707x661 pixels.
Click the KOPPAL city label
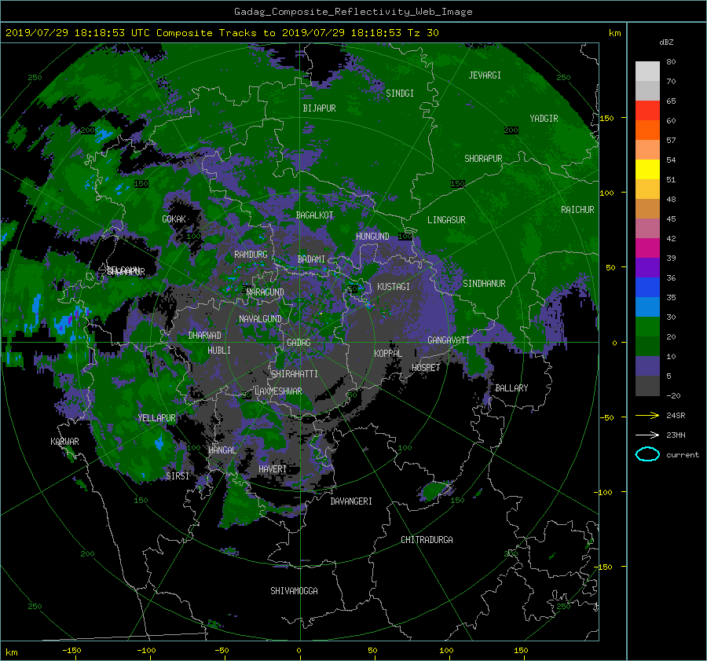(x=388, y=354)
